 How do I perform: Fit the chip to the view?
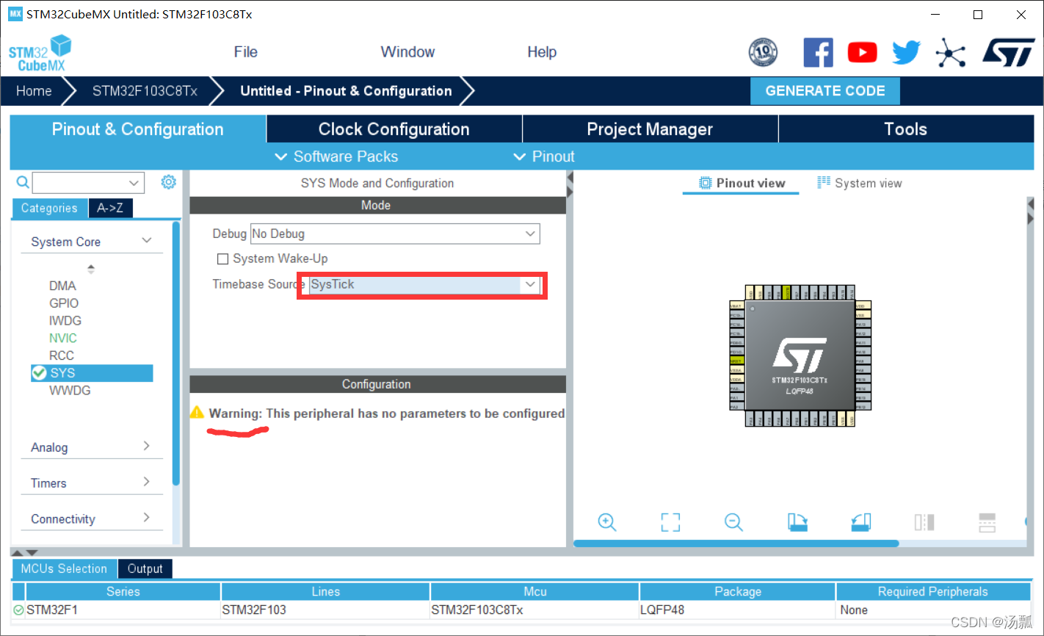click(x=670, y=522)
